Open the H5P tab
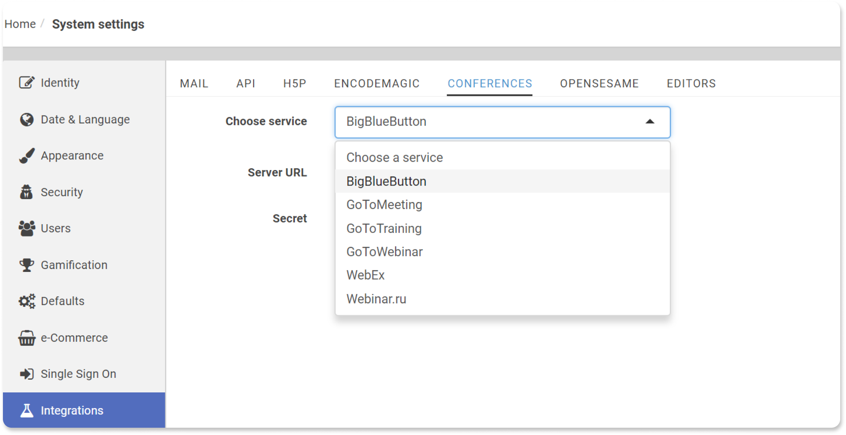The image size is (846, 435). pyautogui.click(x=294, y=83)
